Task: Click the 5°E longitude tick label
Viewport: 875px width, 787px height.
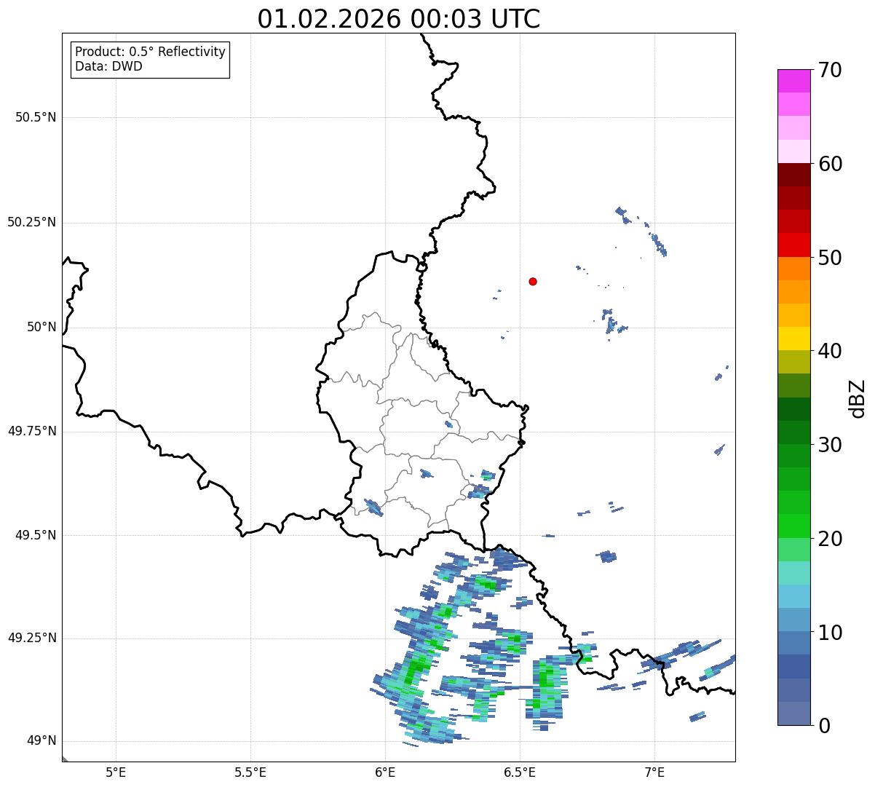Action: click(x=116, y=772)
